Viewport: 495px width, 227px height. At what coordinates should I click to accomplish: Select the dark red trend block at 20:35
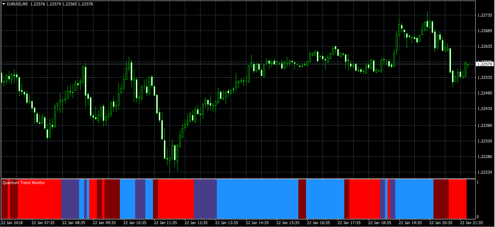(x=441, y=199)
